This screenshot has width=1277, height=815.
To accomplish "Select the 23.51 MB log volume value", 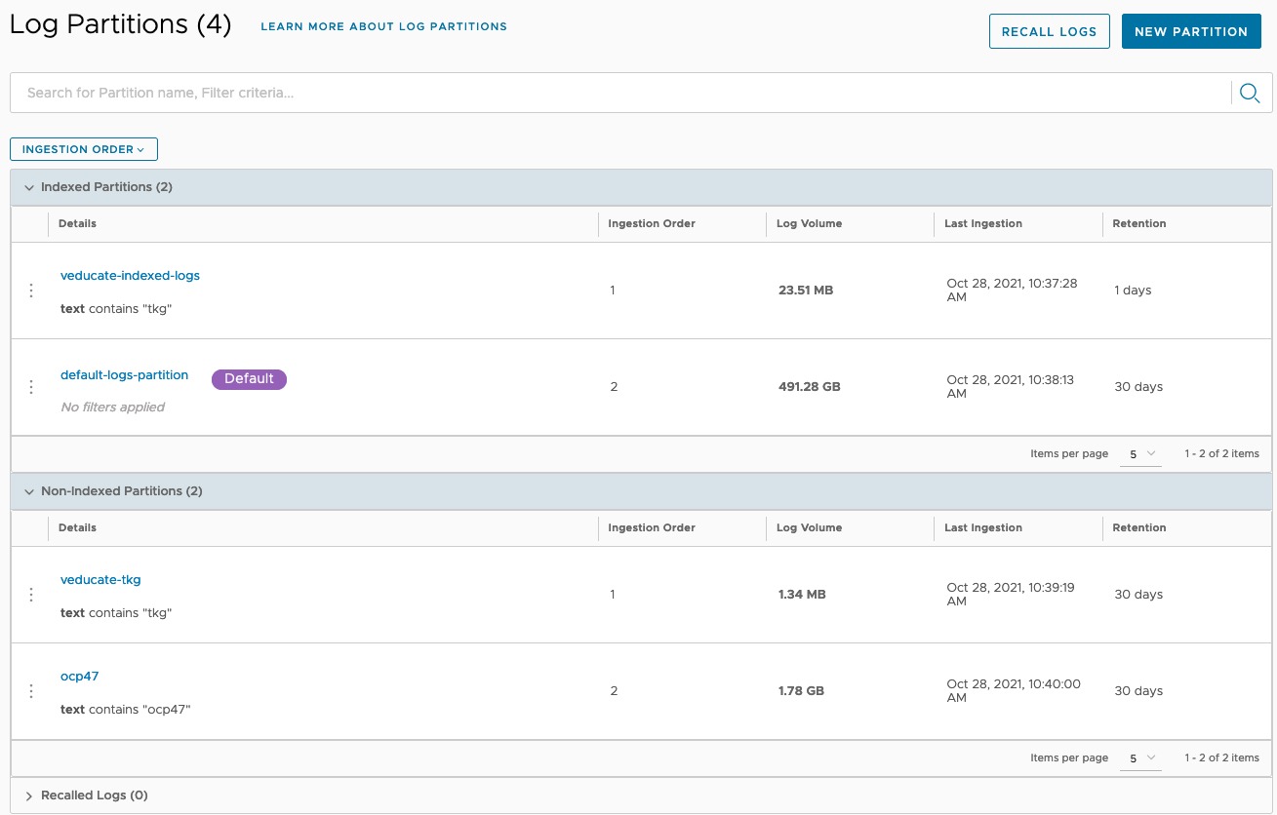I will pos(806,291).
